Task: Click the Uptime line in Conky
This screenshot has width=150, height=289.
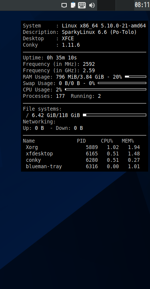Action: [x=50, y=58]
